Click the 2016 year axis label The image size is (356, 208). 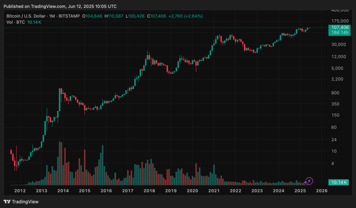(106, 191)
